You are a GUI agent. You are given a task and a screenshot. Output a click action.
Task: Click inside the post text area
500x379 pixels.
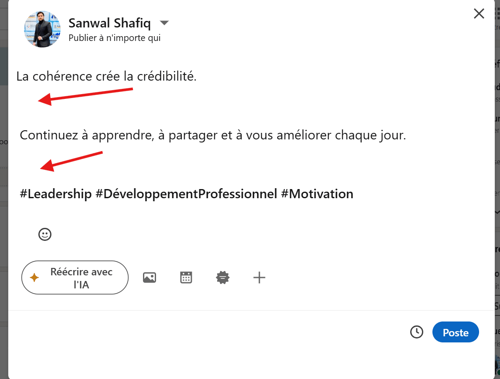[174, 135]
